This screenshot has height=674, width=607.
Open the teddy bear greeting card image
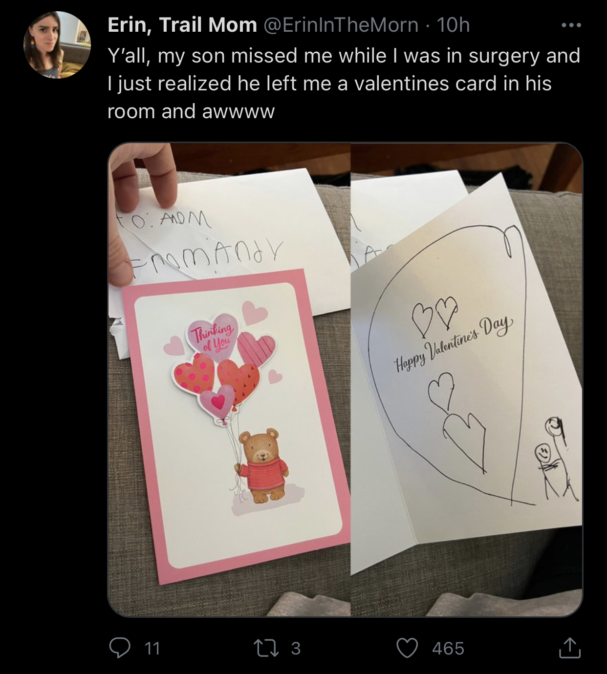point(237,419)
